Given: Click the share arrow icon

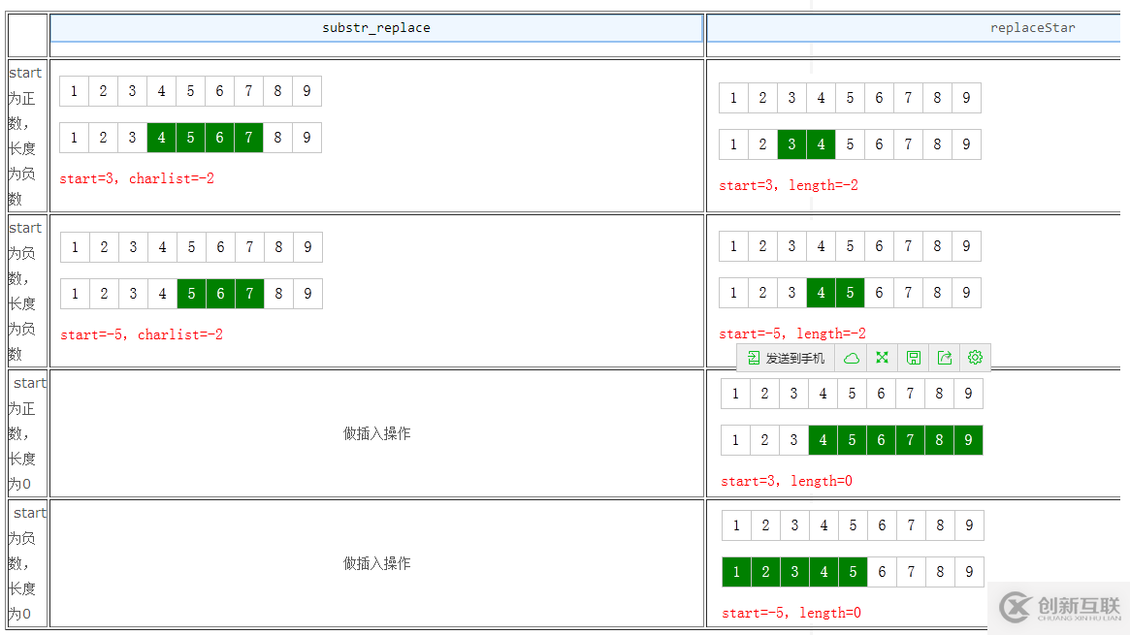Looking at the screenshot, I should [x=945, y=358].
